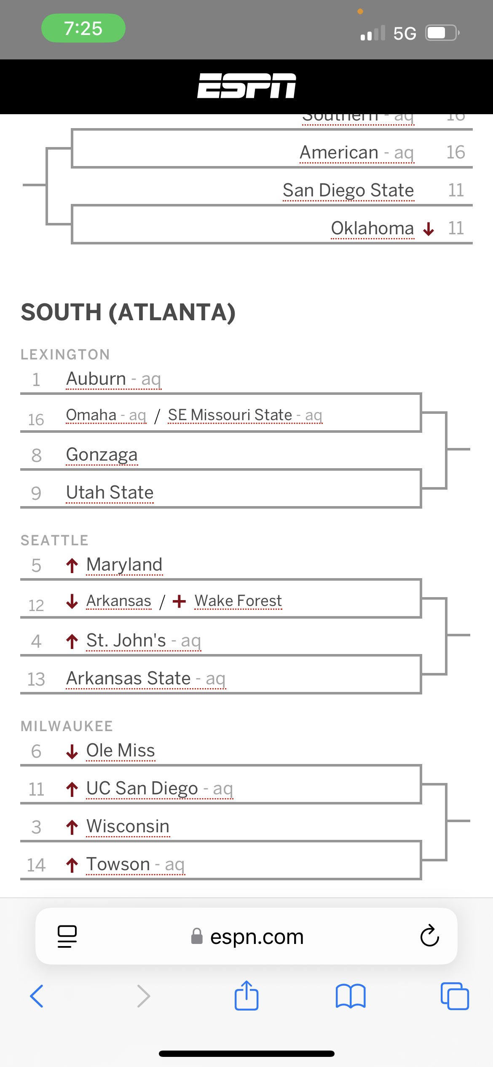Tap the espn.com address field
Image resolution: width=493 pixels, height=1067 pixels.
click(256, 936)
